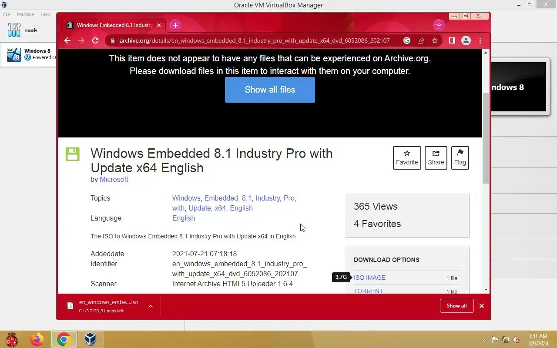This screenshot has width=557, height=348.
Task: Go back in Chrome browser
Action: click(x=67, y=40)
